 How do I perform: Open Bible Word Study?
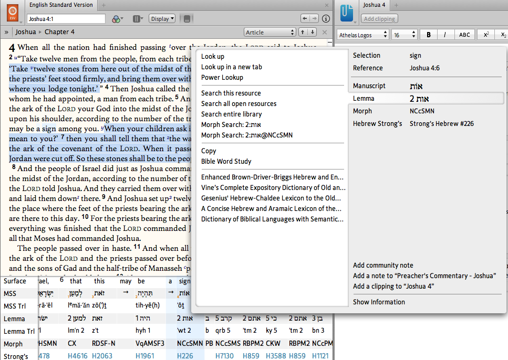[x=226, y=161]
